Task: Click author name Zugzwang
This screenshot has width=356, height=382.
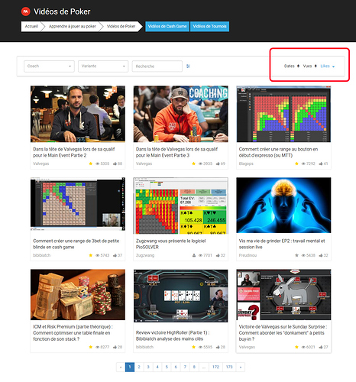Action: point(145,255)
